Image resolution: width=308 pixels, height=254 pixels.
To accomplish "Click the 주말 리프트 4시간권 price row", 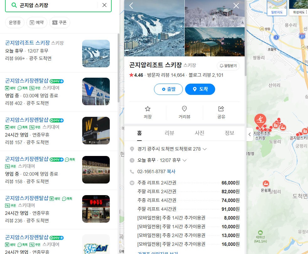I will pyautogui.click(x=188, y=209).
